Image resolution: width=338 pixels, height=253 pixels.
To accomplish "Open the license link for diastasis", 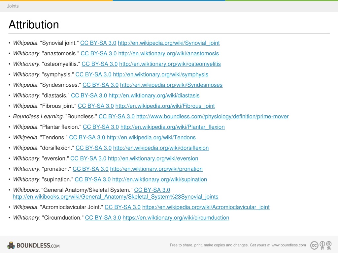I will pos(89,96).
